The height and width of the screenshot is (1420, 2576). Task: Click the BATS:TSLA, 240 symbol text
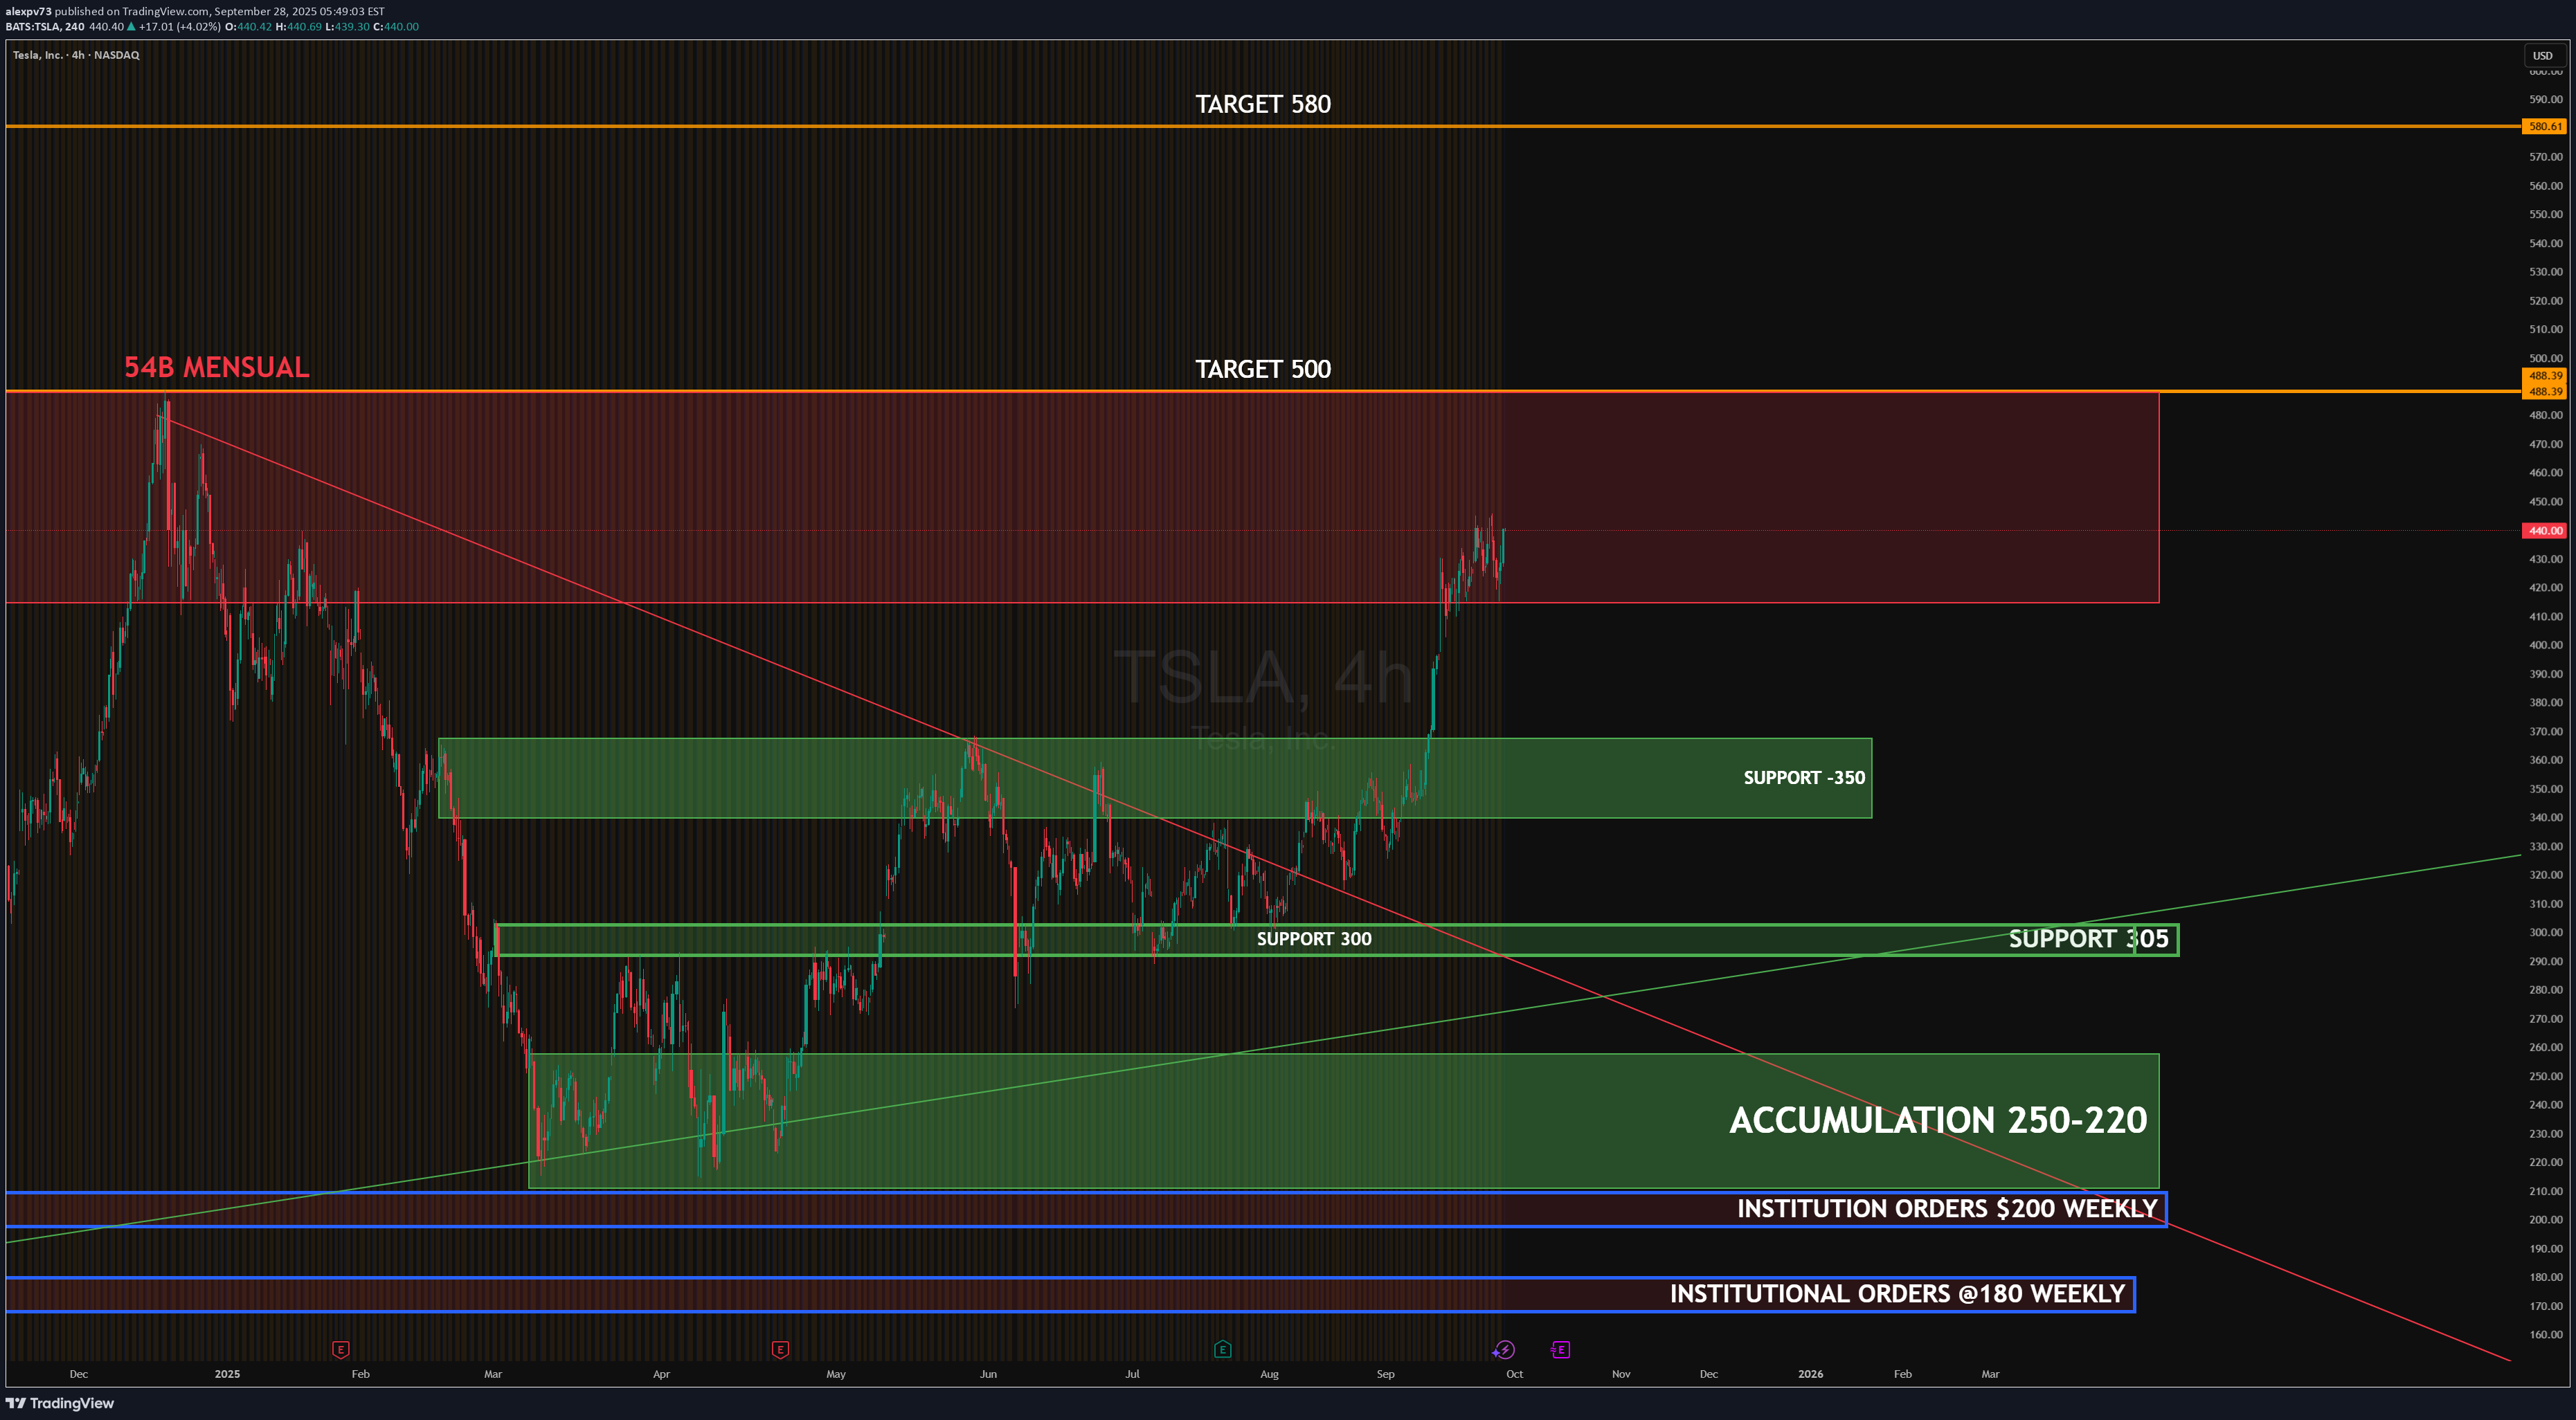coord(45,27)
